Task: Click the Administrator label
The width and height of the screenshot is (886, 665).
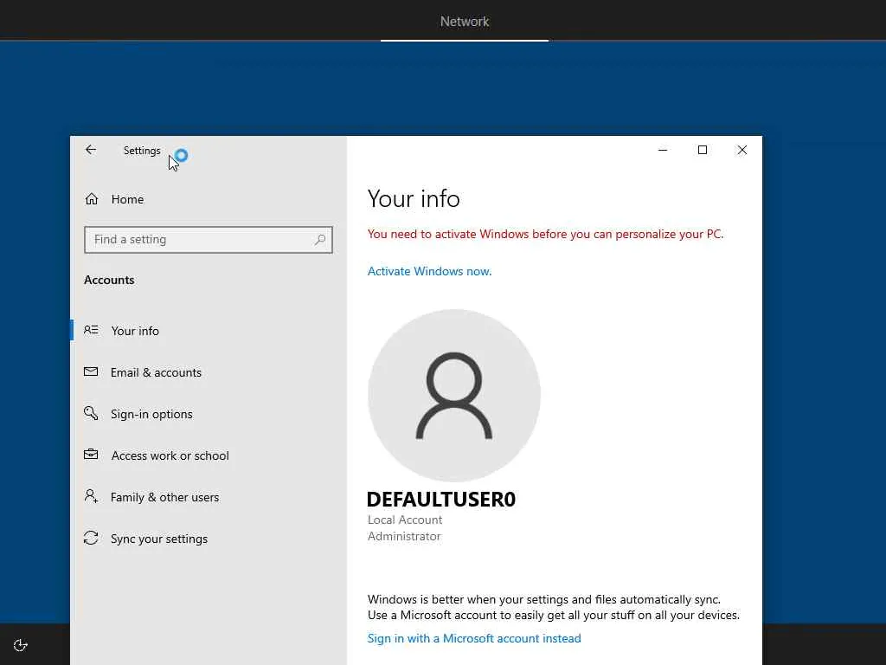Action: coord(404,536)
